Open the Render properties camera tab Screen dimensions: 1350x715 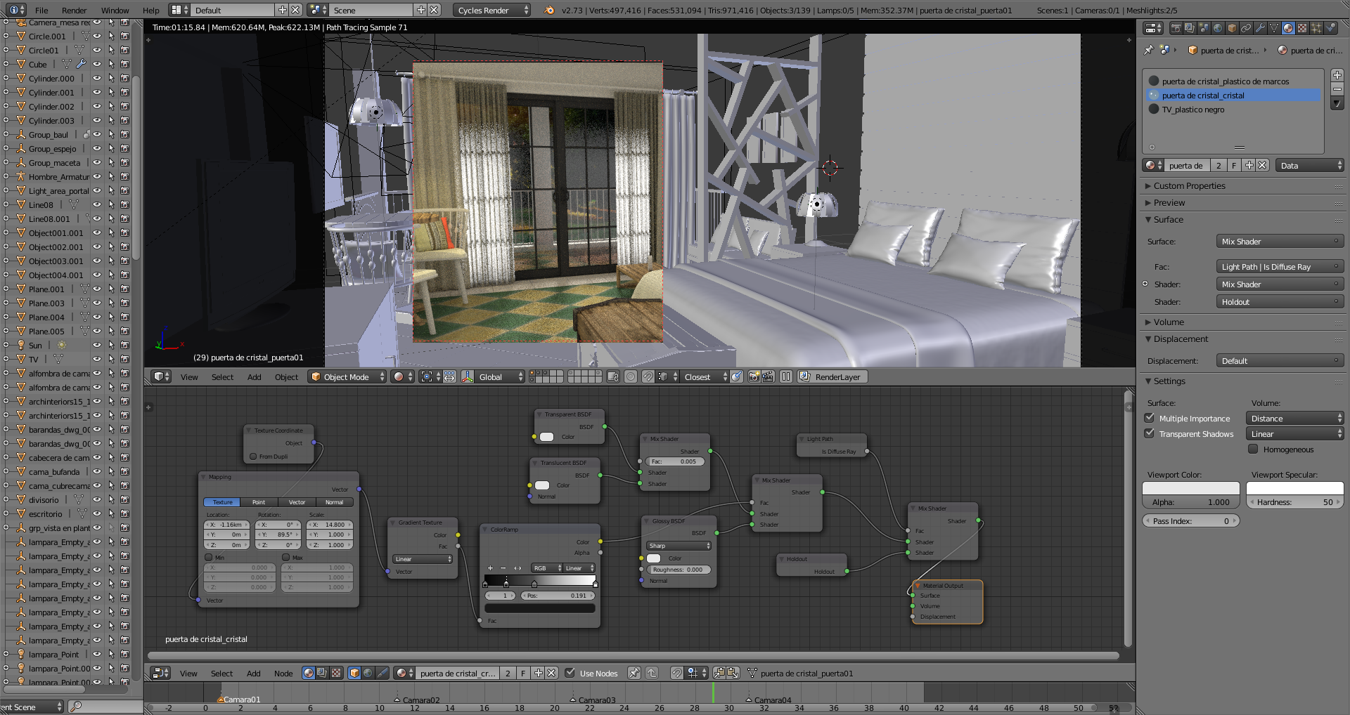(1175, 28)
